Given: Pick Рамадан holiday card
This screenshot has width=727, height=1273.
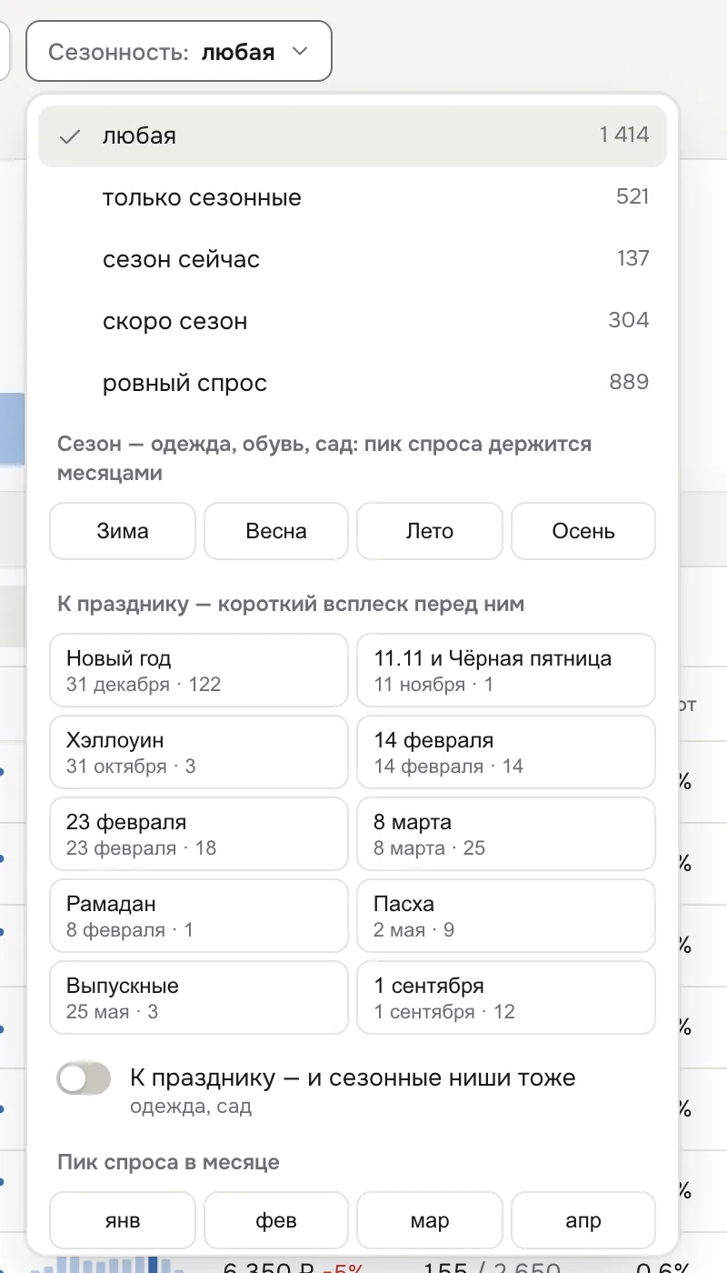Looking at the screenshot, I should (199, 916).
